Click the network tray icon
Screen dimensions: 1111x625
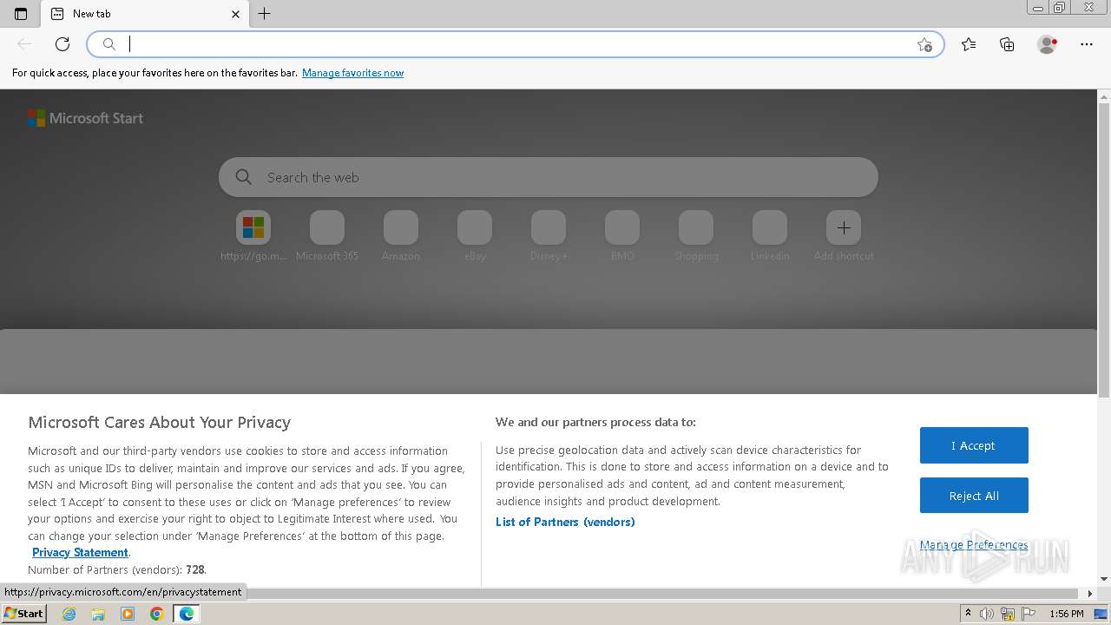1008,614
